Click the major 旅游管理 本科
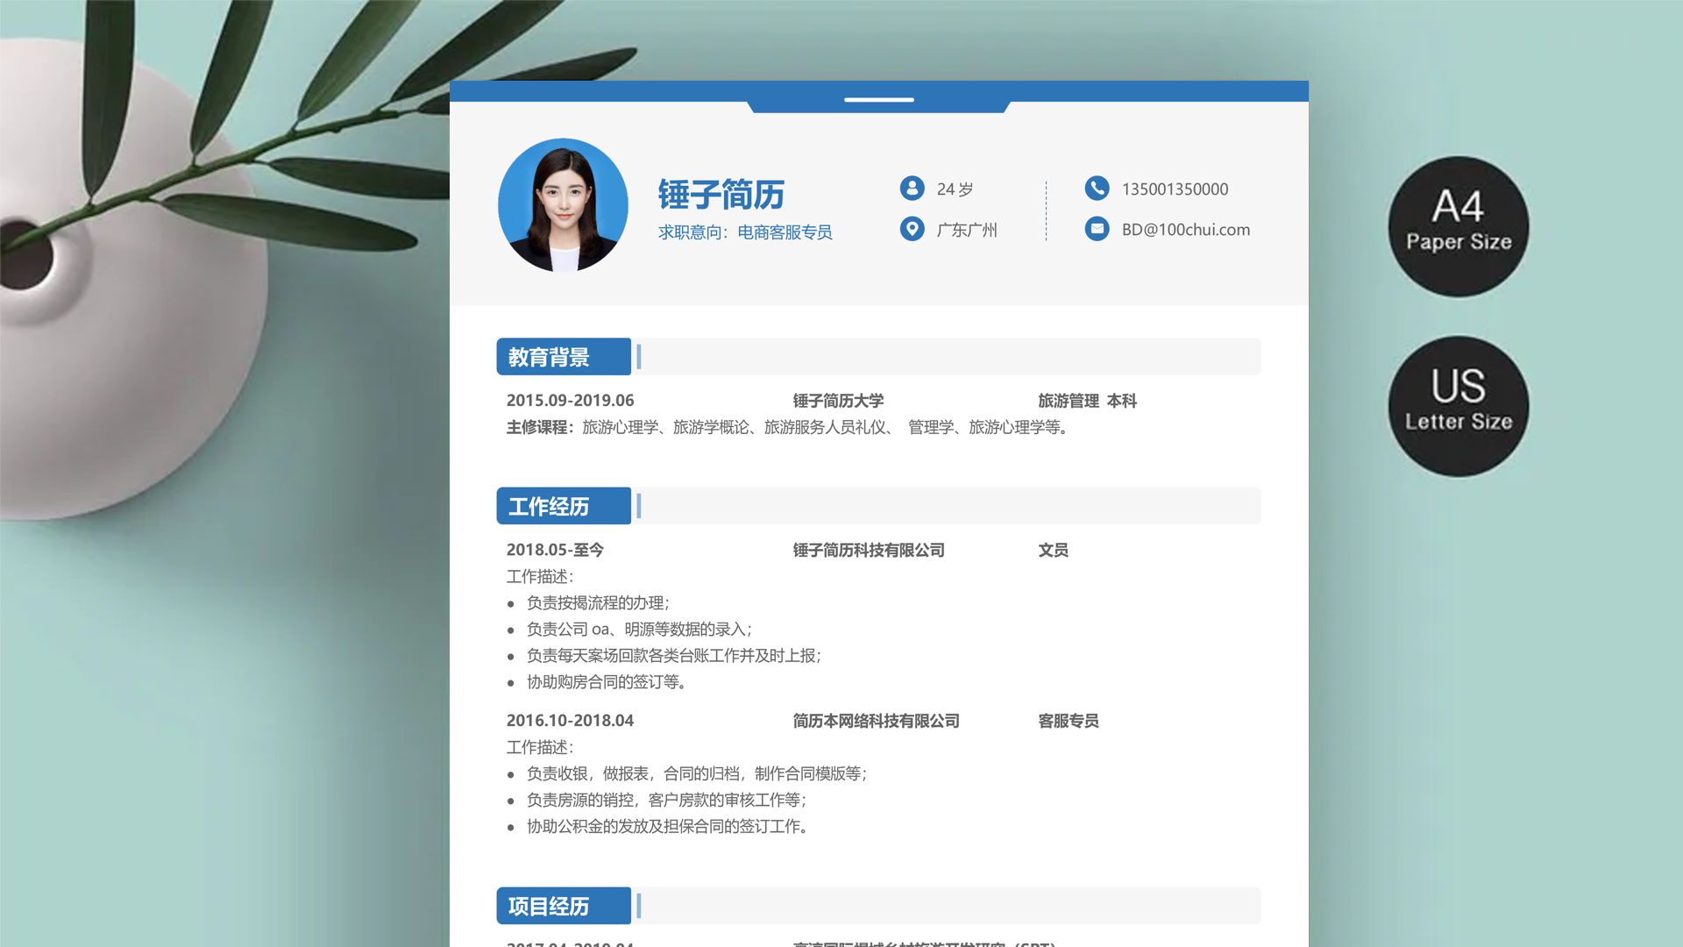 pos(1087,401)
